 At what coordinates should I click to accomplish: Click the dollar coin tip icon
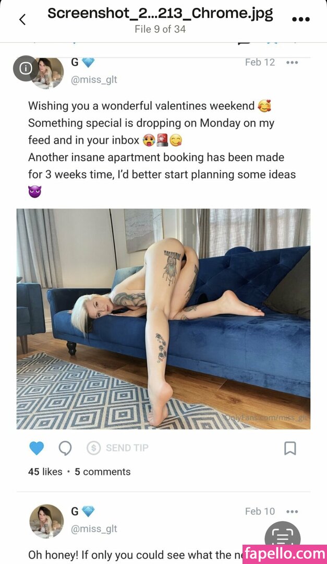tap(94, 448)
